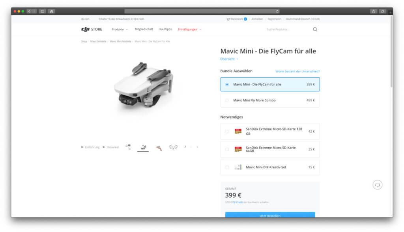Select the hand-holding-drone thumbnail
404x232 pixels.
[x=159, y=147]
